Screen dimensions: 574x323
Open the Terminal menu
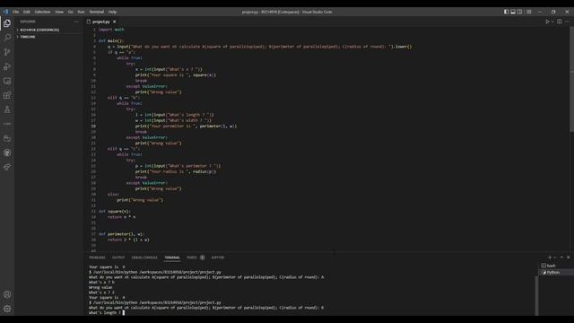97,12
